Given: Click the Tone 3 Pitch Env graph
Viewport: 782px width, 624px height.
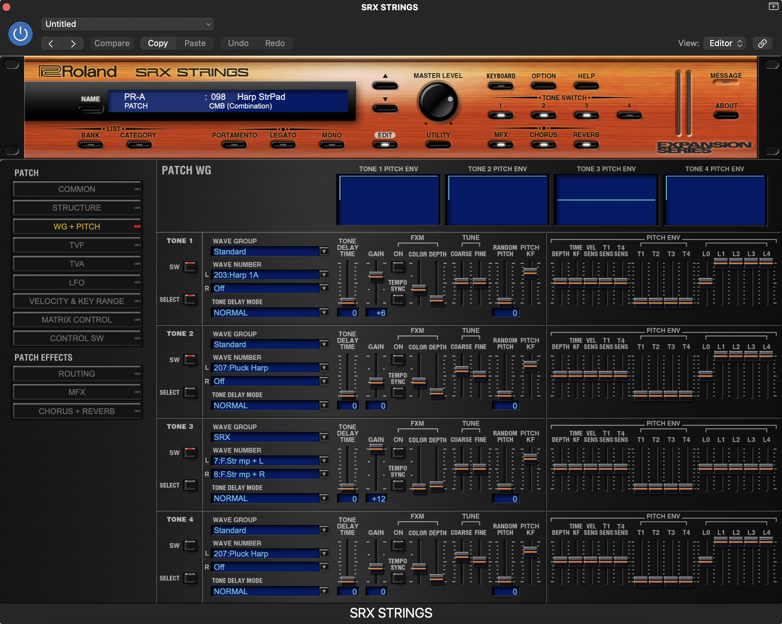Looking at the screenshot, I should [606, 200].
